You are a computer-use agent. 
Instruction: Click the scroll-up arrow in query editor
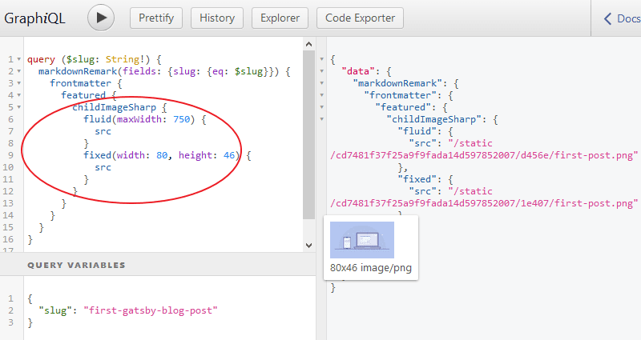point(308,42)
